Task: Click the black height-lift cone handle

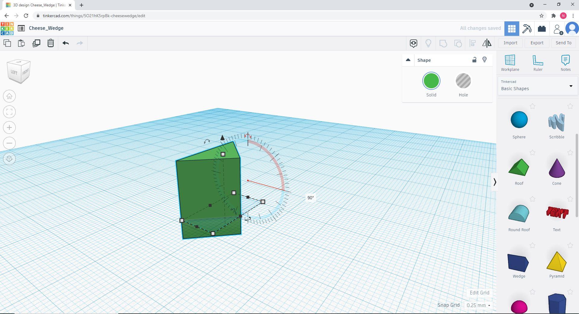Action: pyautogui.click(x=222, y=138)
